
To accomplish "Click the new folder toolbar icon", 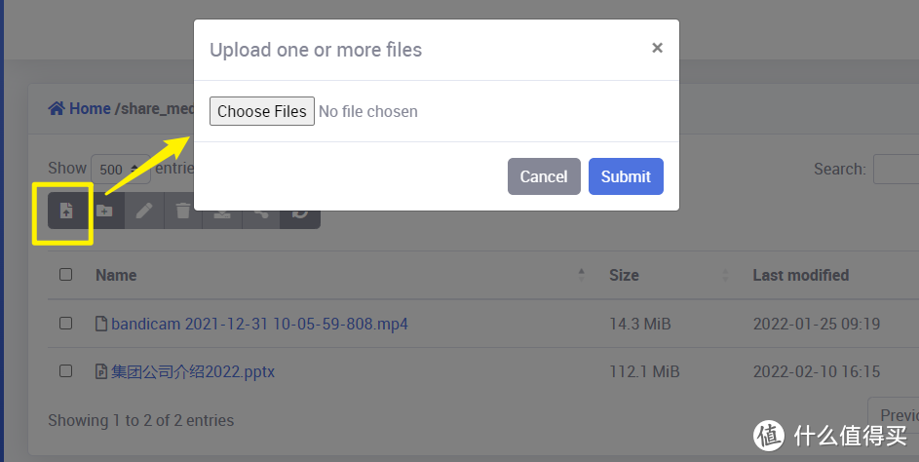I will [104, 211].
